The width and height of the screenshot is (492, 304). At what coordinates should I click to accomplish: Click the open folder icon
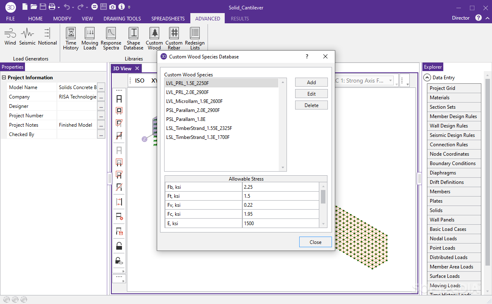(34, 7)
